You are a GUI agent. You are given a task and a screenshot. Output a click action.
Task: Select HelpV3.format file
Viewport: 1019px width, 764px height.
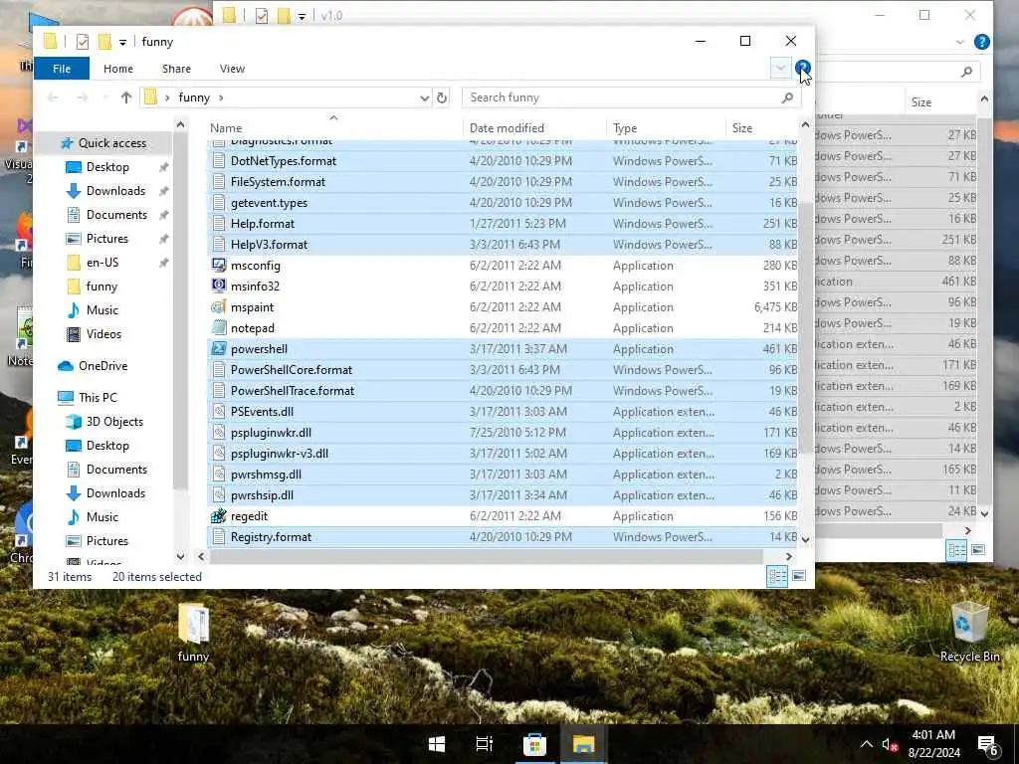click(x=503, y=245)
